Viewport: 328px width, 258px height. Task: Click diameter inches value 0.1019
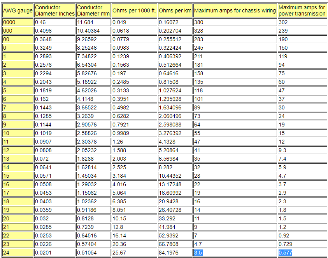[x=55, y=133]
